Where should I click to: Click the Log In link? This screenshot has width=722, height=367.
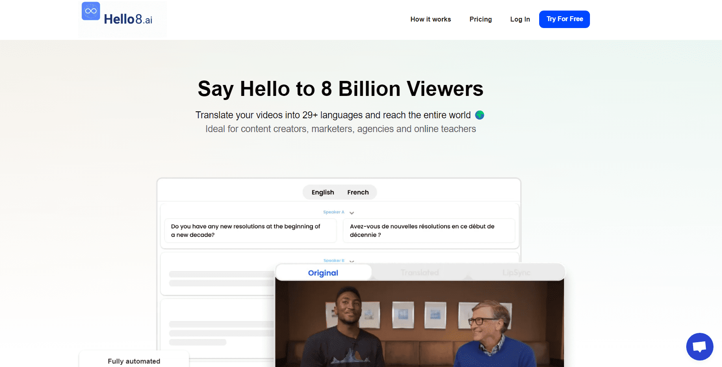point(520,19)
